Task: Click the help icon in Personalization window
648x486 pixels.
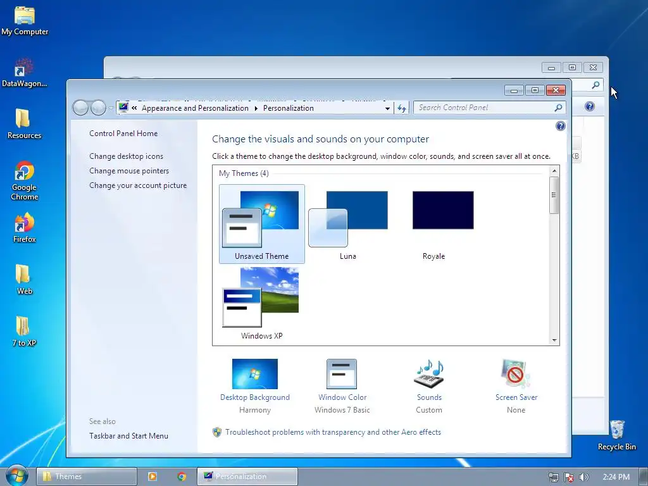Action: pos(561,126)
